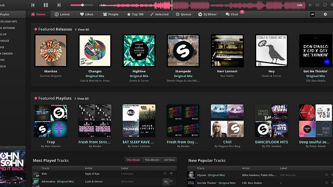Open the Chat tab
The height and width of the screenshot is (187, 333).
coord(232,14)
